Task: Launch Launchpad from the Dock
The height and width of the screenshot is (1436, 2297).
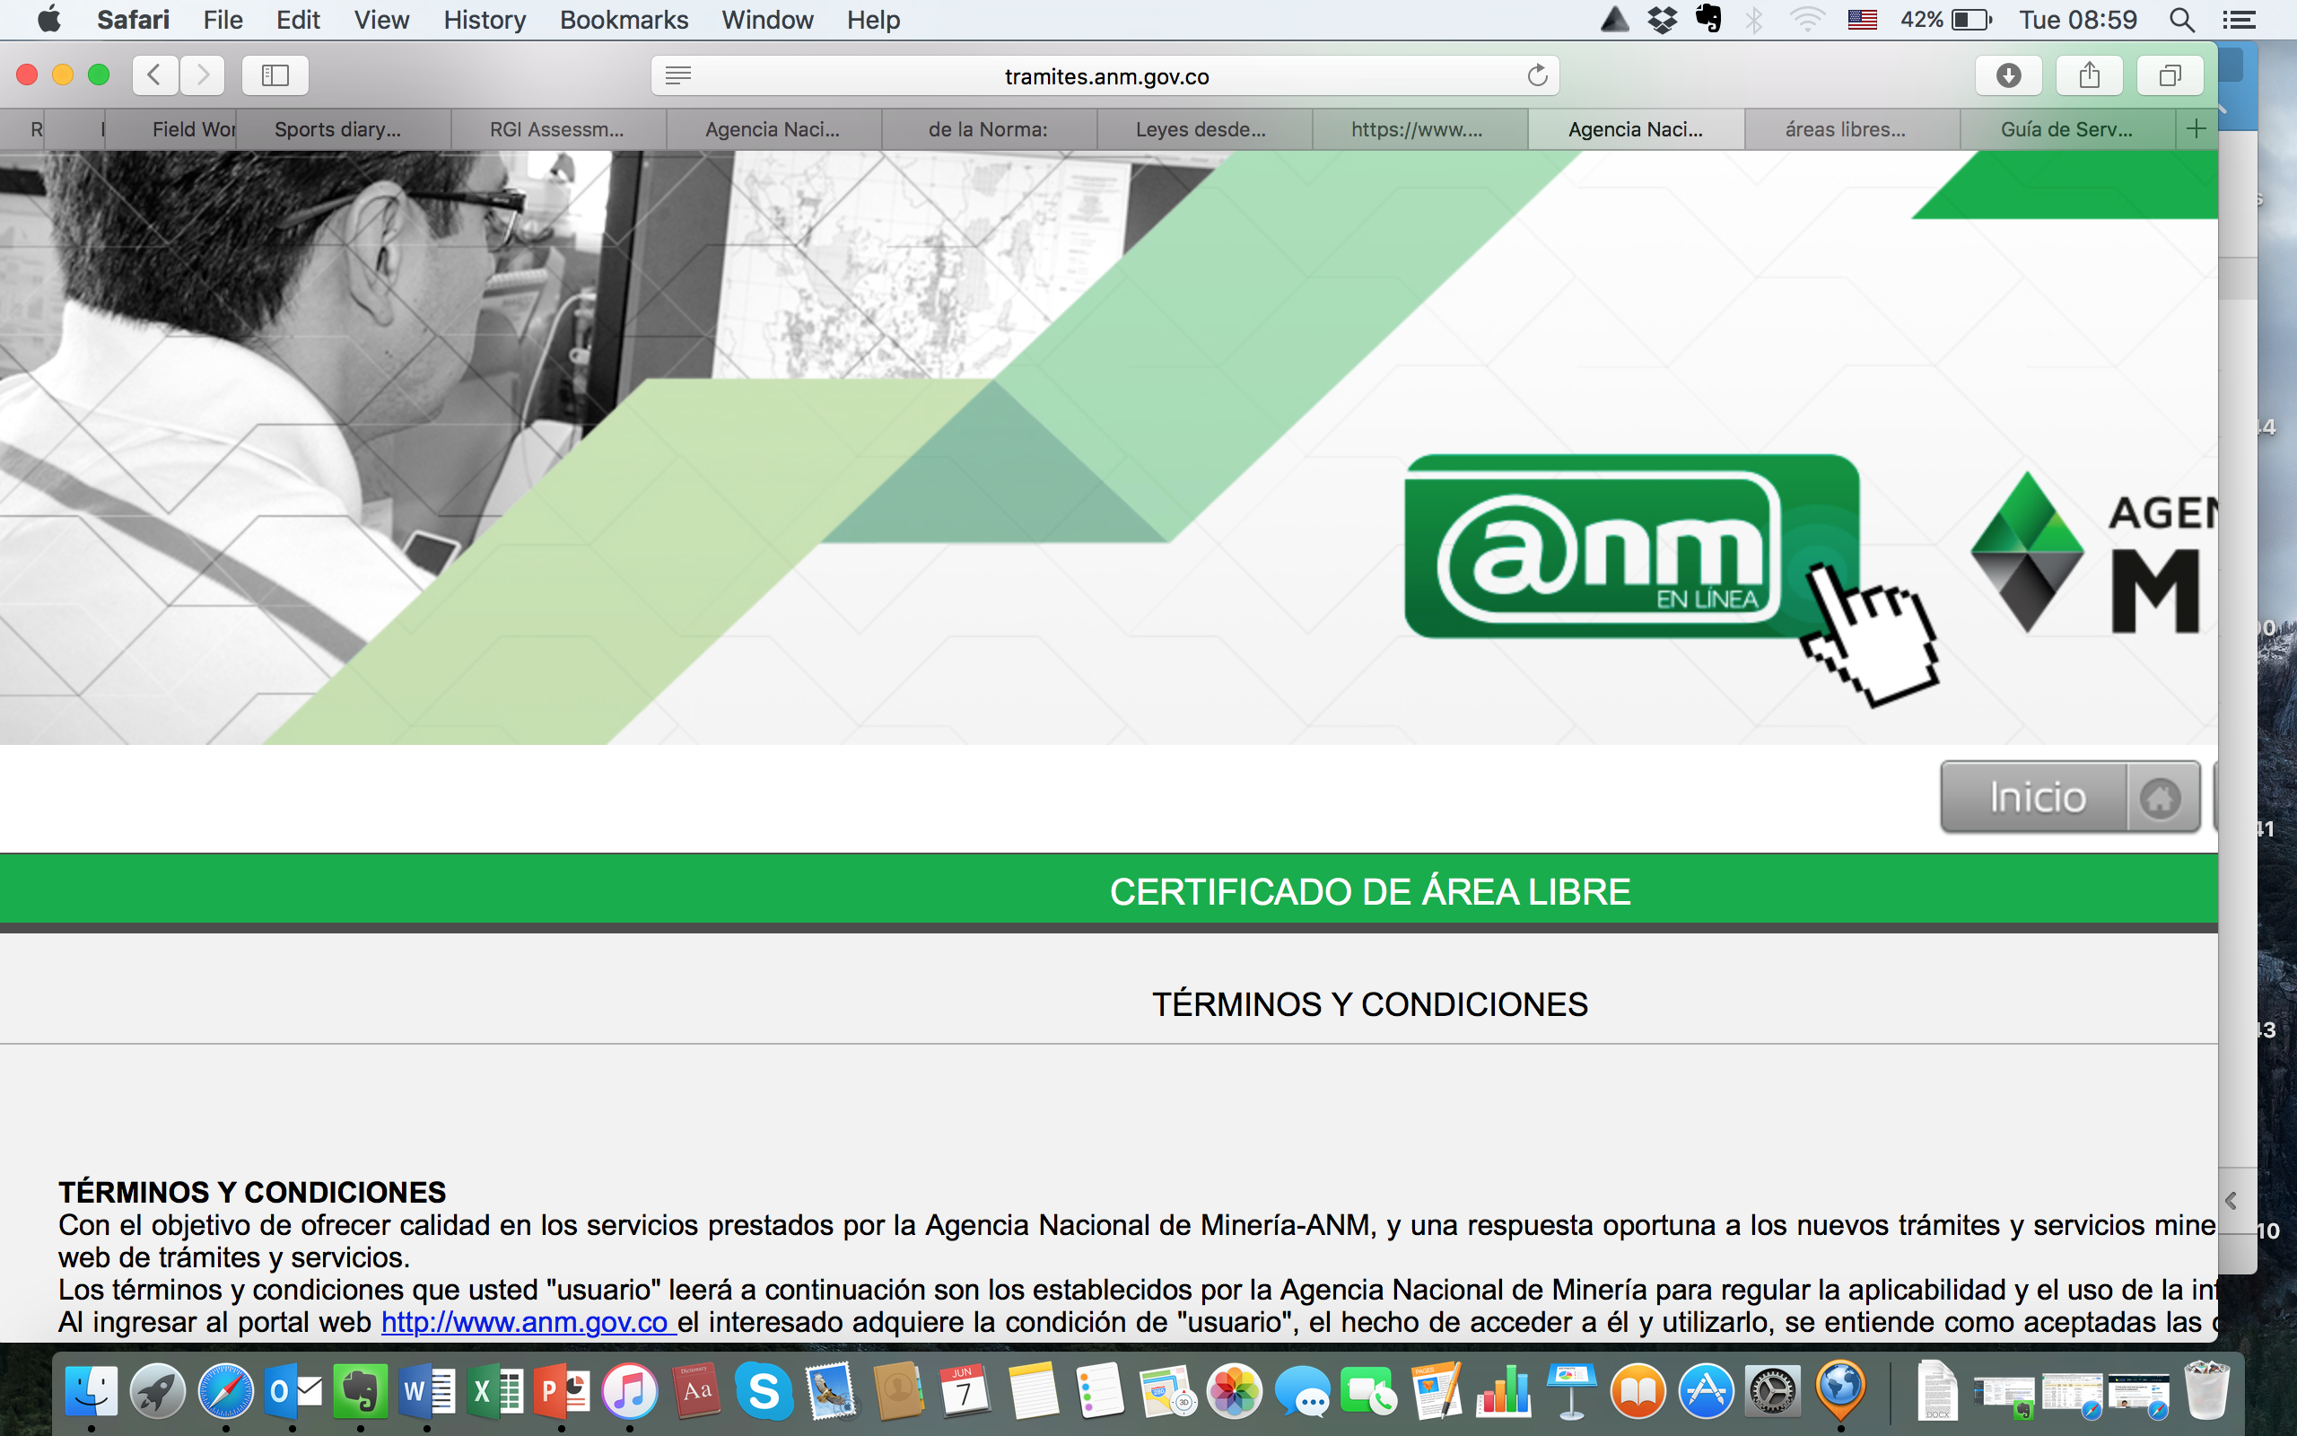Action: click(x=158, y=1391)
